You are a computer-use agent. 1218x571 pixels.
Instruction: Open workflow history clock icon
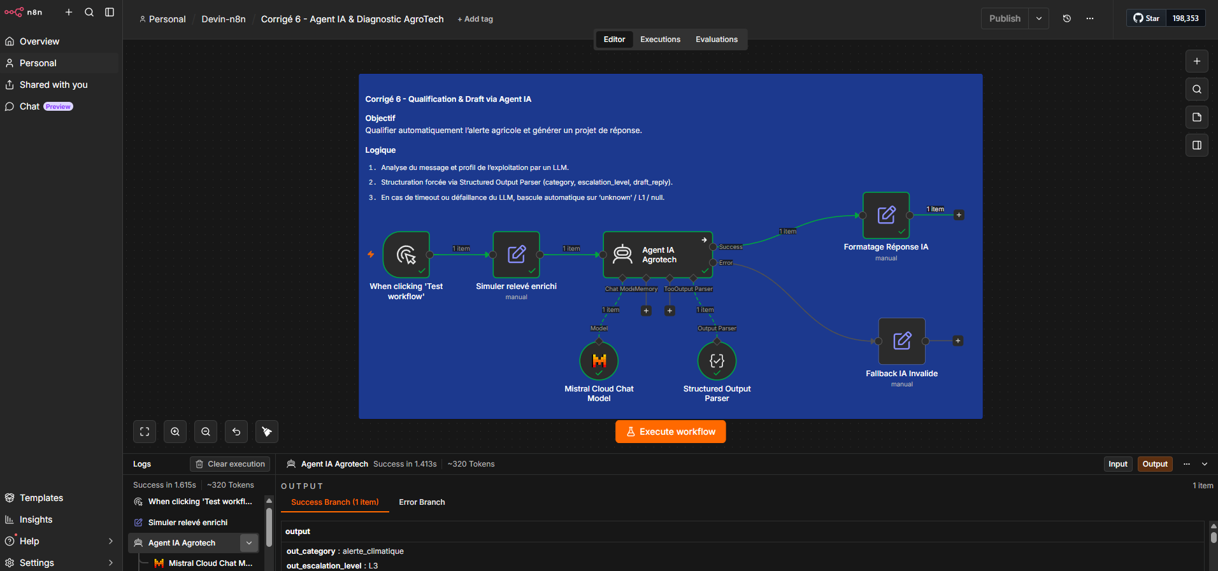click(x=1067, y=18)
